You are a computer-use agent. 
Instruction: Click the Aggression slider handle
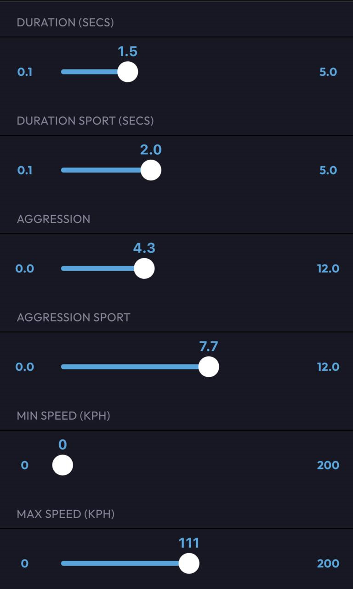(x=144, y=269)
